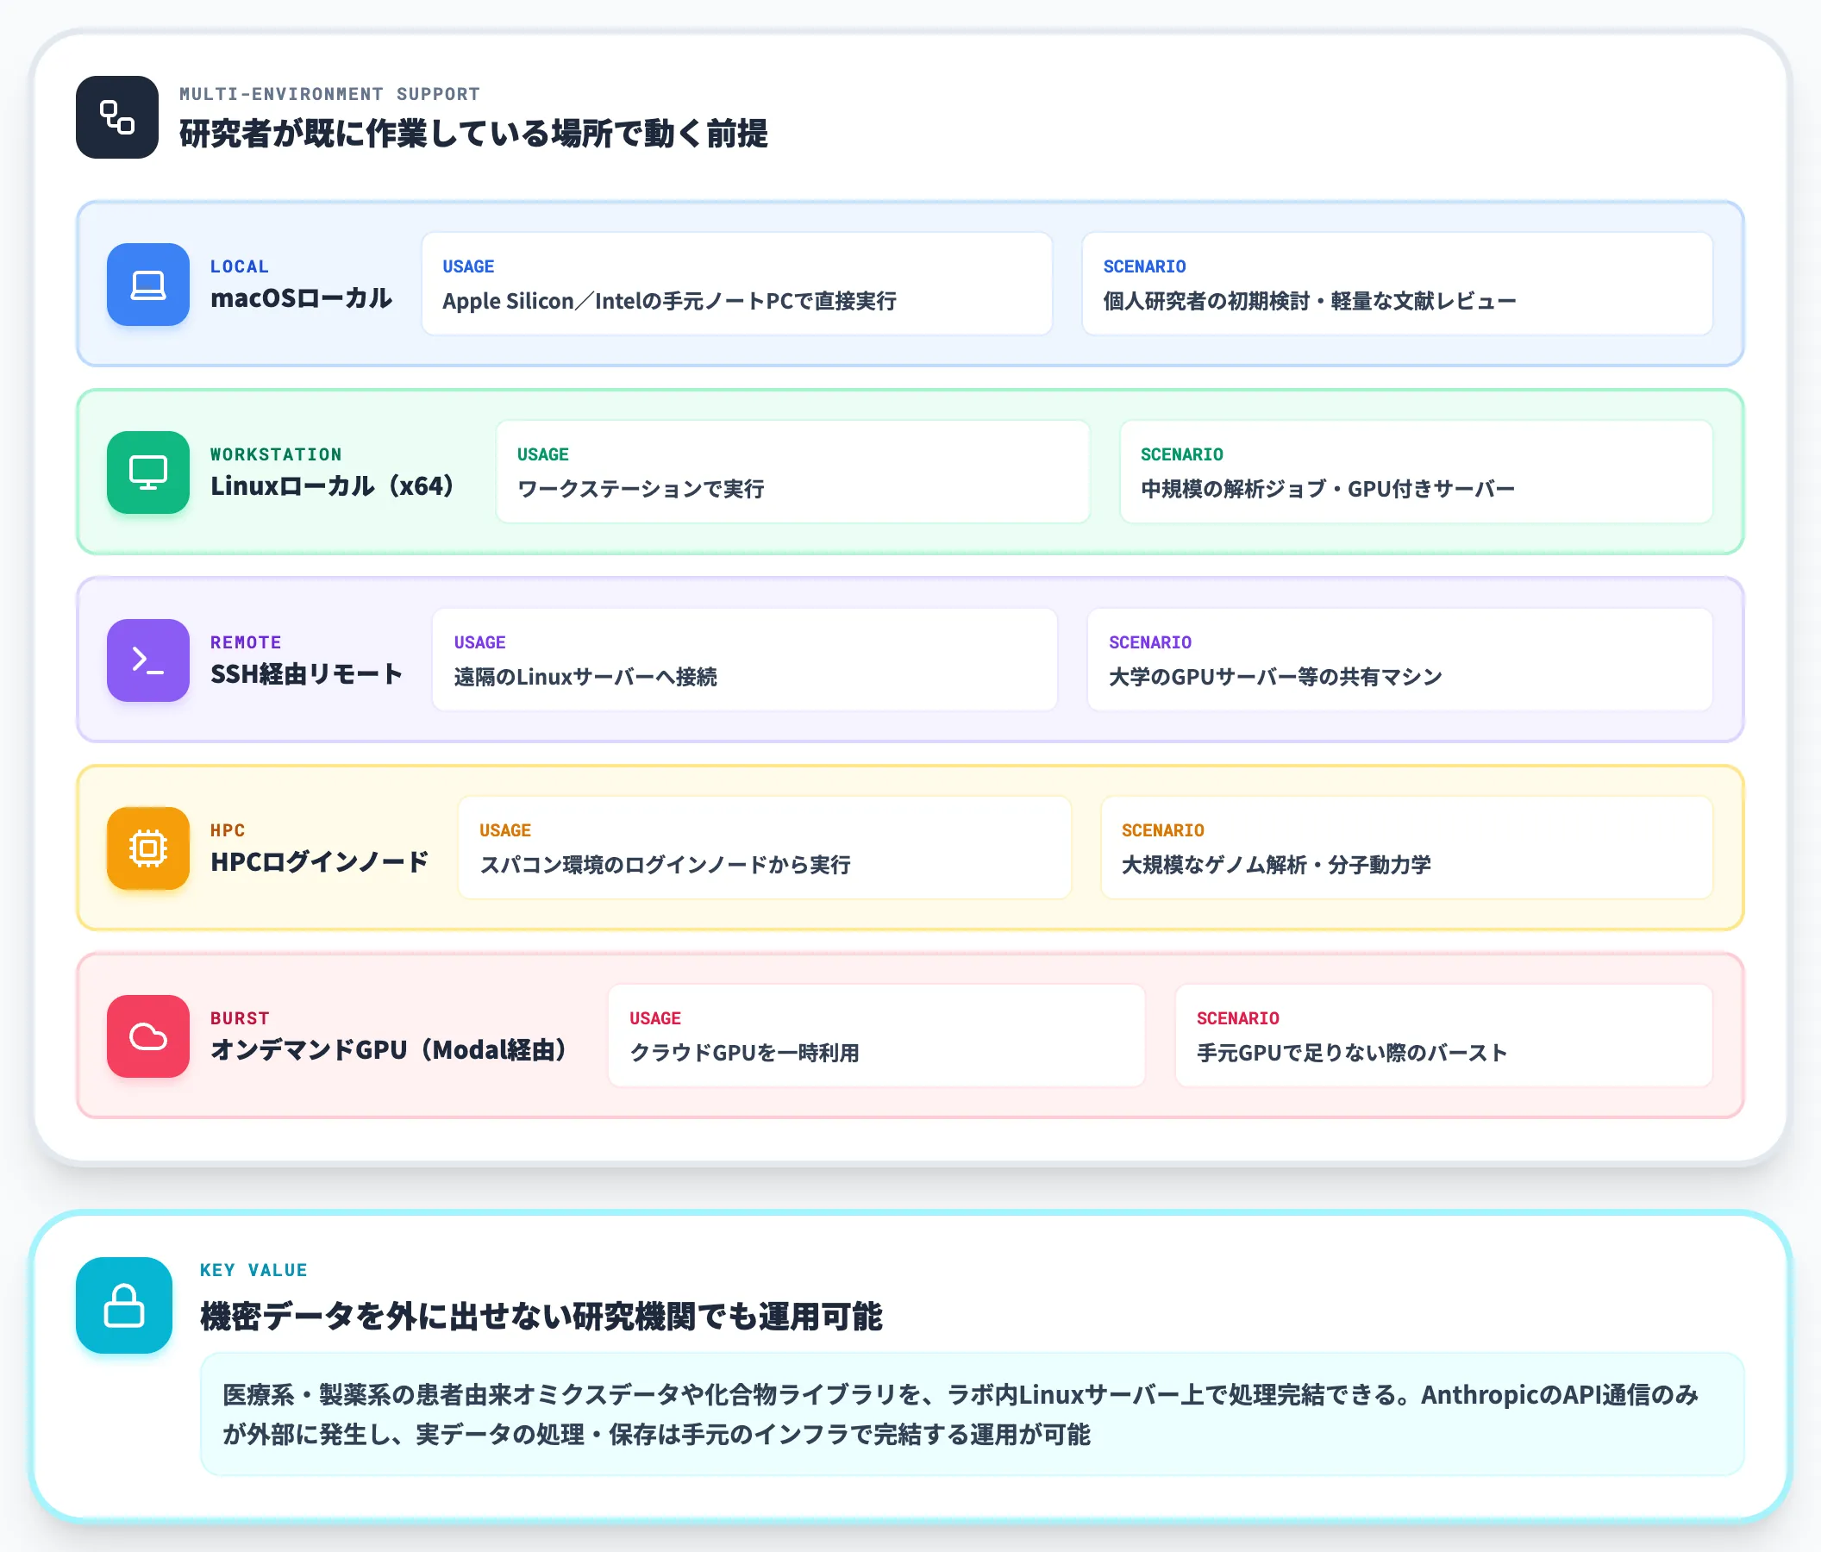The width and height of the screenshot is (1821, 1552).
Task: Click the HPC category label
Action: [x=228, y=831]
